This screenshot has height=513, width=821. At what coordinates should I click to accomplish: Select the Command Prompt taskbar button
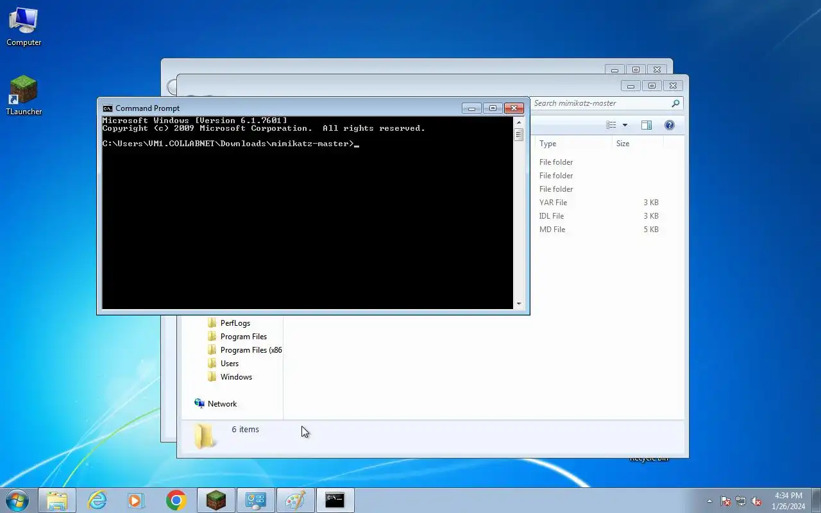(335, 500)
